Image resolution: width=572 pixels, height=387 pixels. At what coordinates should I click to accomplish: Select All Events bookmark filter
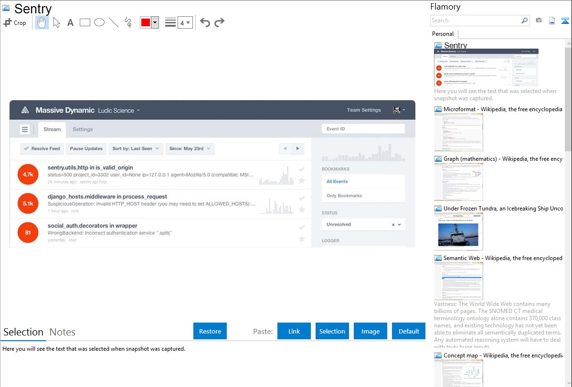[x=363, y=181]
